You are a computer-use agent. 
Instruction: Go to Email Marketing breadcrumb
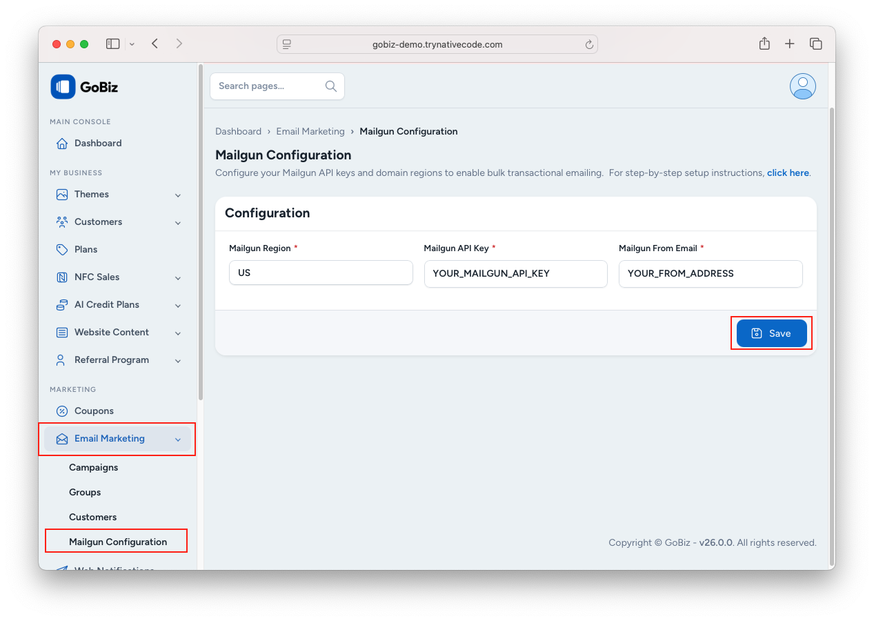pos(310,131)
